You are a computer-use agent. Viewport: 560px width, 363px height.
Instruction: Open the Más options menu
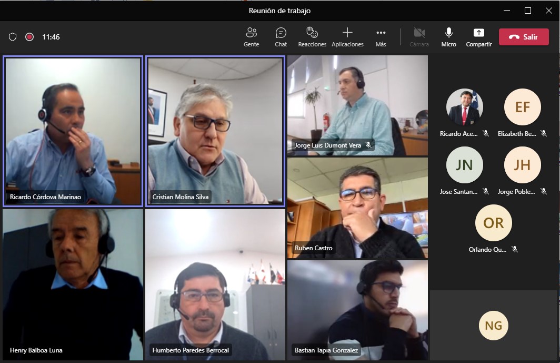(x=381, y=37)
